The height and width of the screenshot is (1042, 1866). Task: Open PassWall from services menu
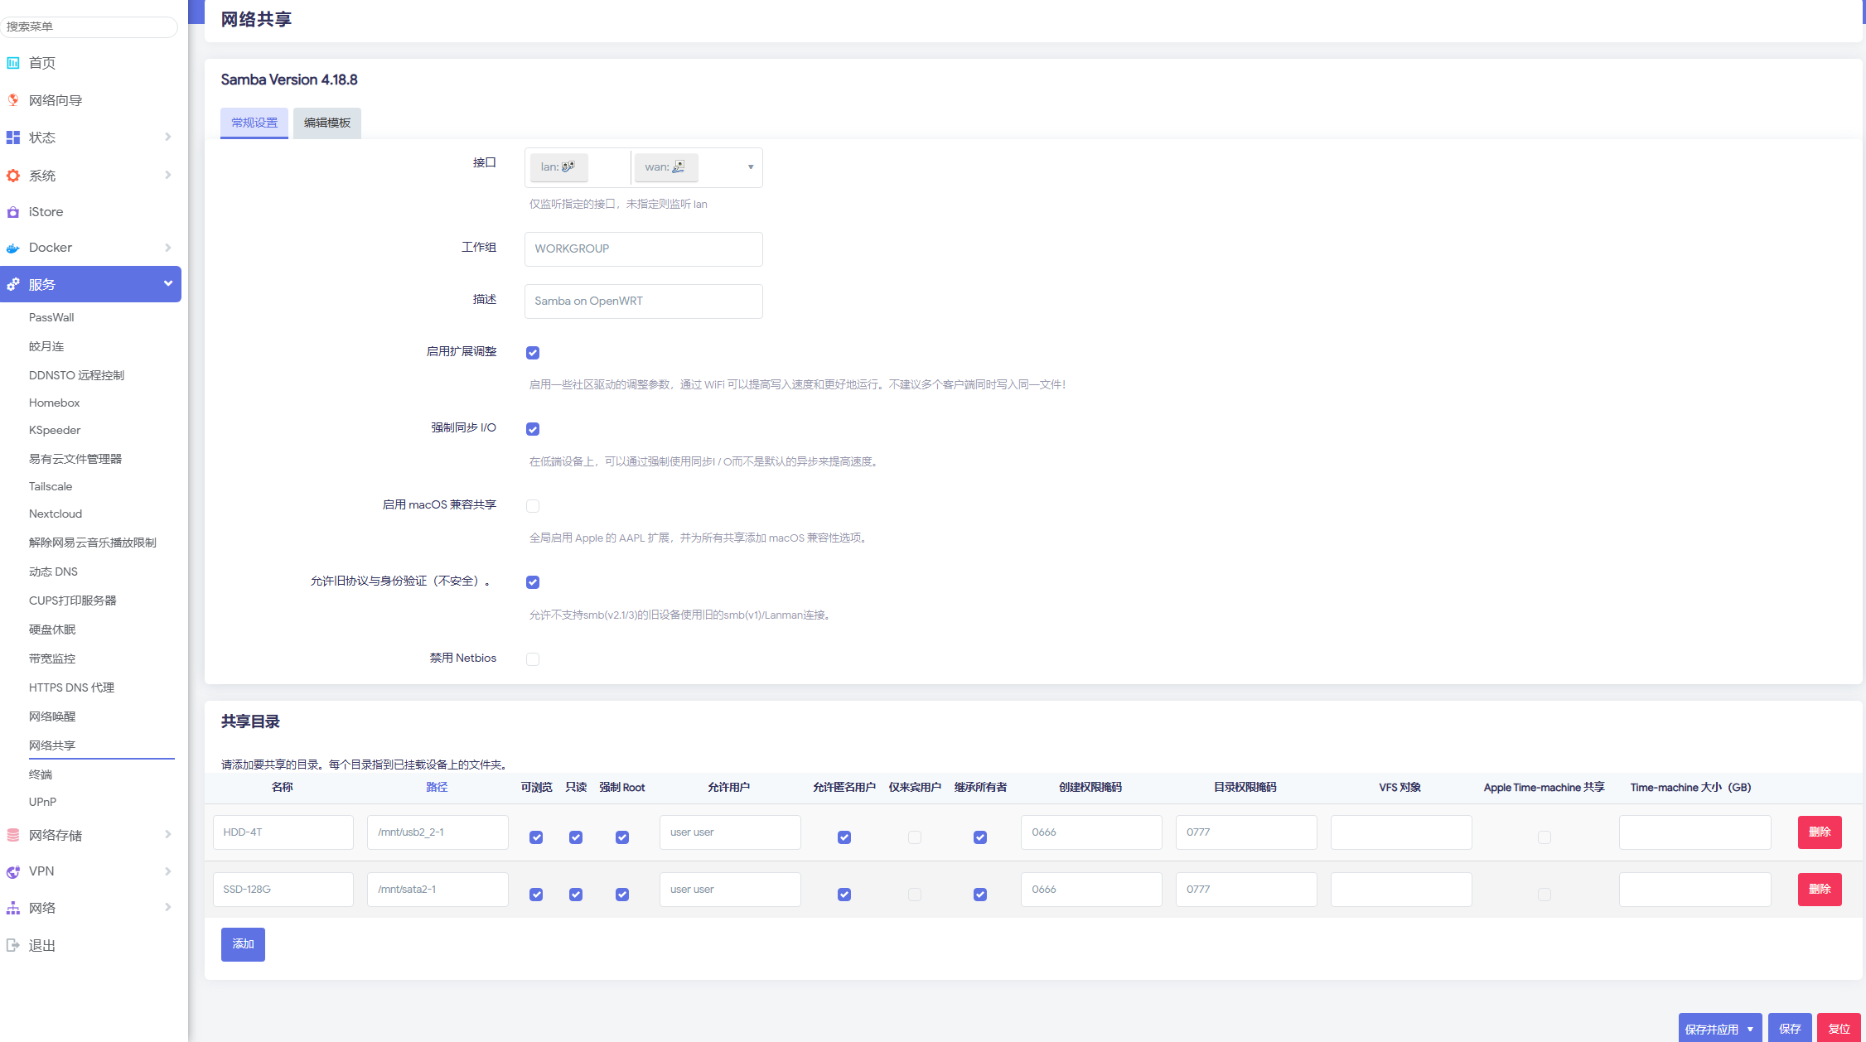[51, 317]
